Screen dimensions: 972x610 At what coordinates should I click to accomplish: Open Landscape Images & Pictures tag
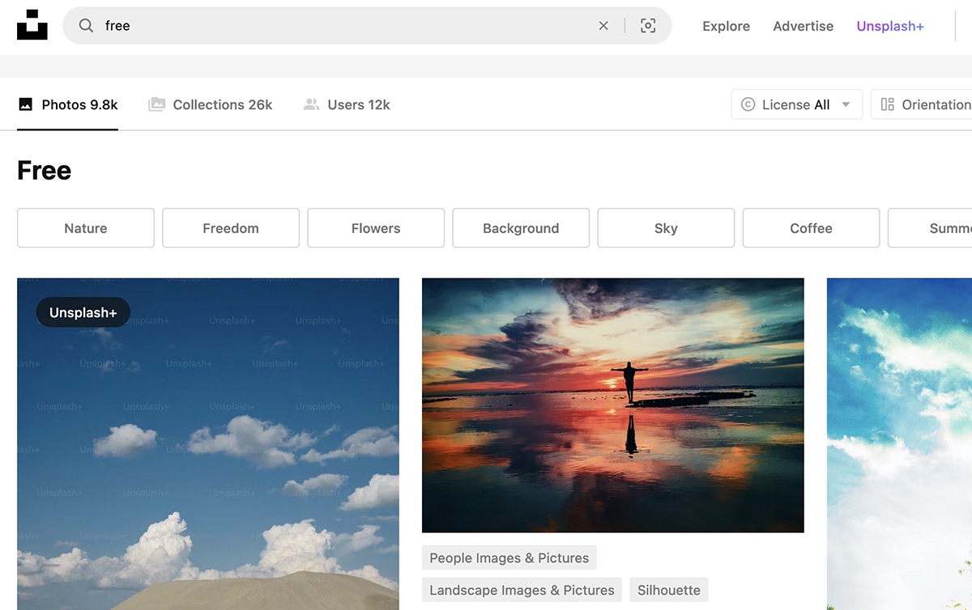coord(522,590)
